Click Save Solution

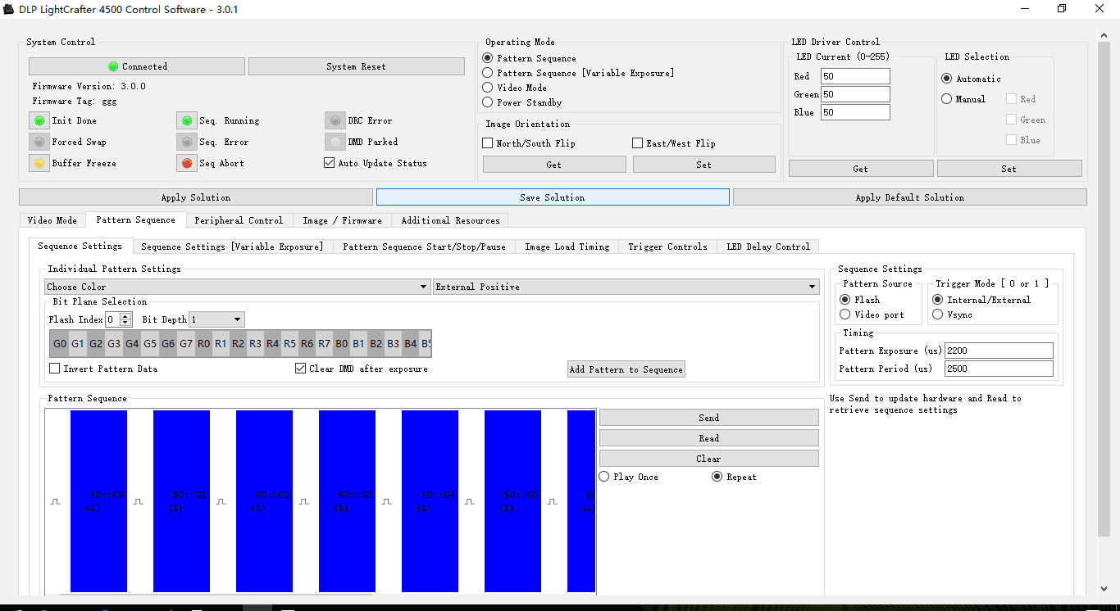(553, 197)
